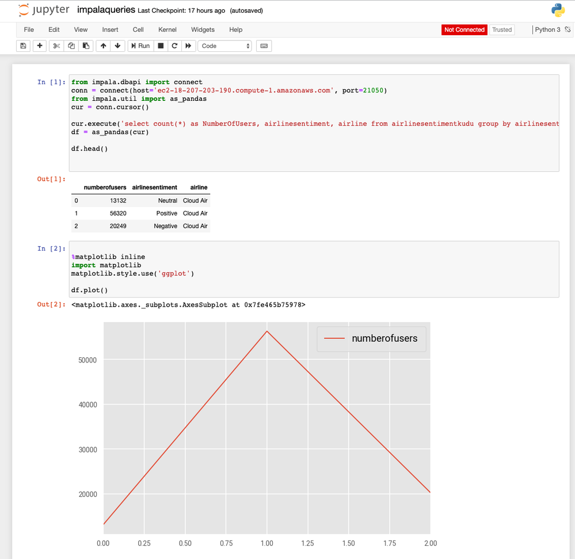Click the save and checkpoint icon
This screenshot has height=559, width=575.
[x=23, y=46]
